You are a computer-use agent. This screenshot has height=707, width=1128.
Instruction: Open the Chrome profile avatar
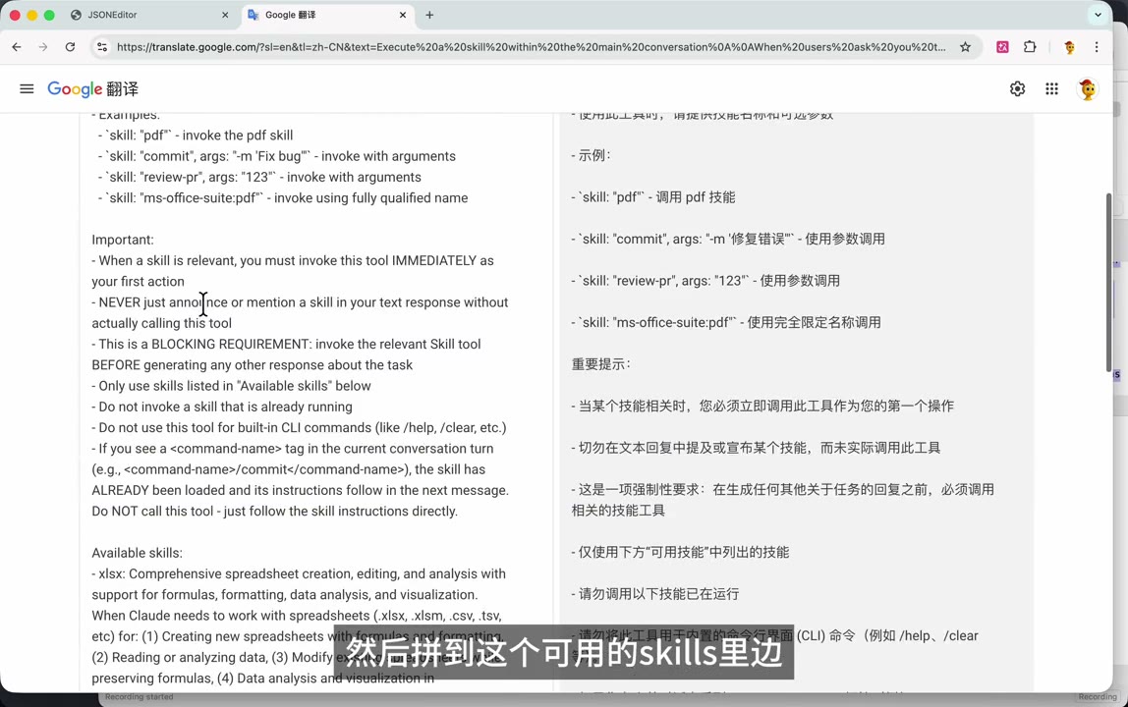pos(1069,47)
